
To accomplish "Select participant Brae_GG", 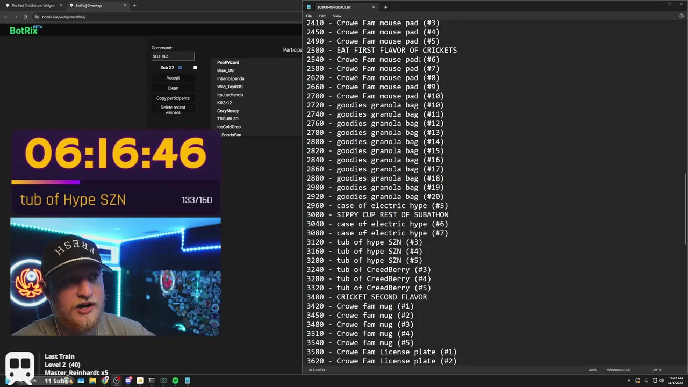I will point(225,70).
